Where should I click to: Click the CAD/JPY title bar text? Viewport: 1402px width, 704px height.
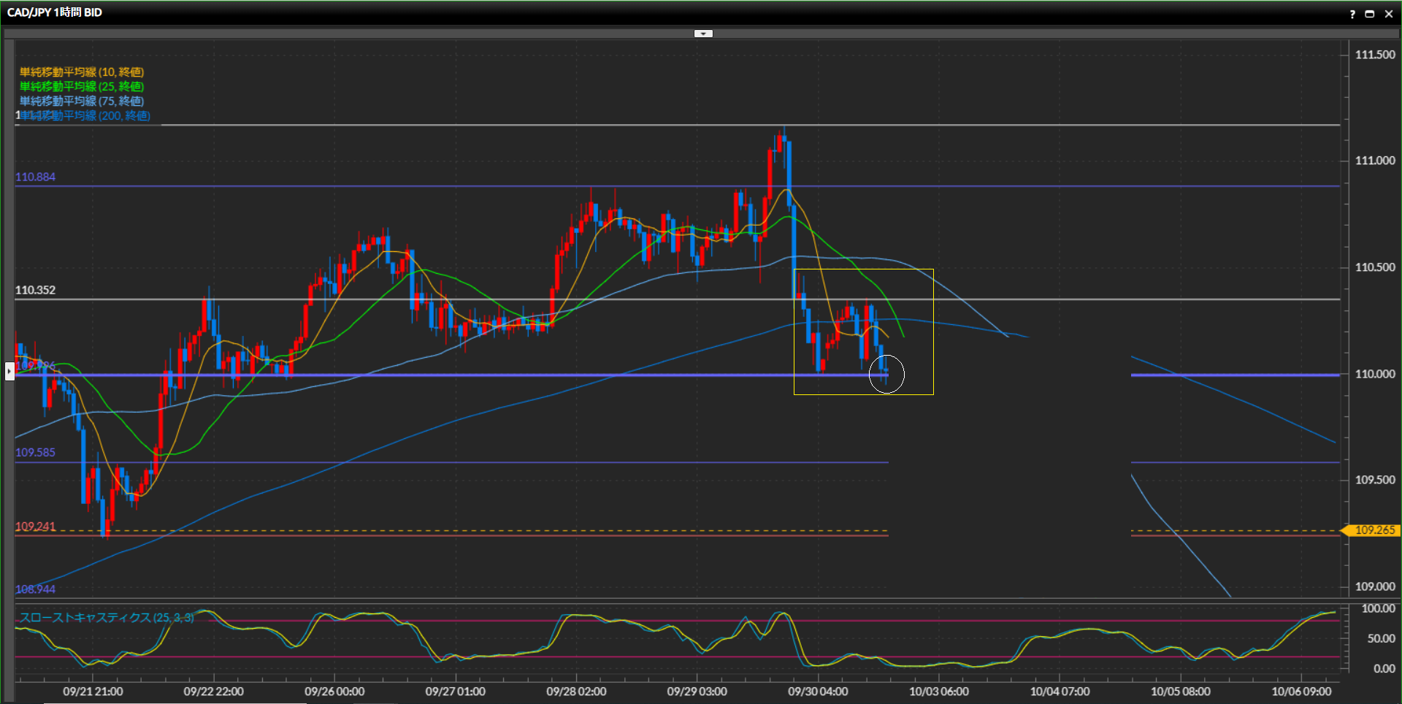pyautogui.click(x=55, y=12)
